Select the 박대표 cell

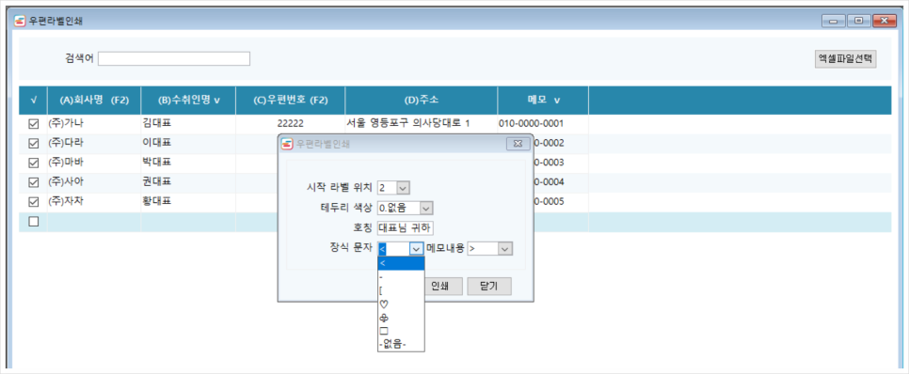188,163
